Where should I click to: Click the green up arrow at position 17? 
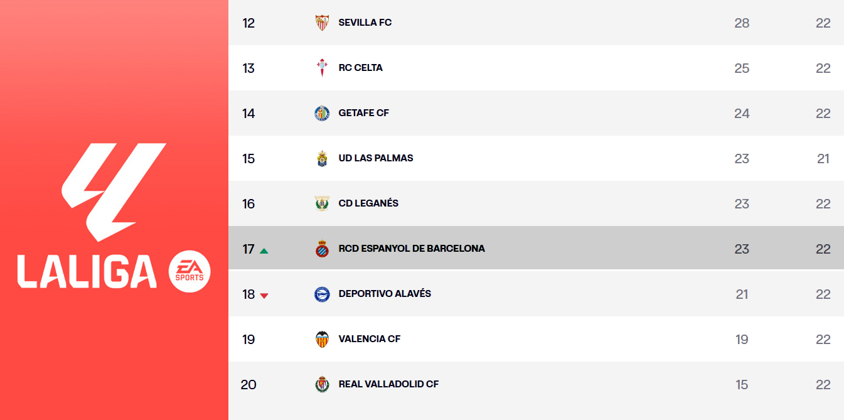pyautogui.click(x=264, y=250)
